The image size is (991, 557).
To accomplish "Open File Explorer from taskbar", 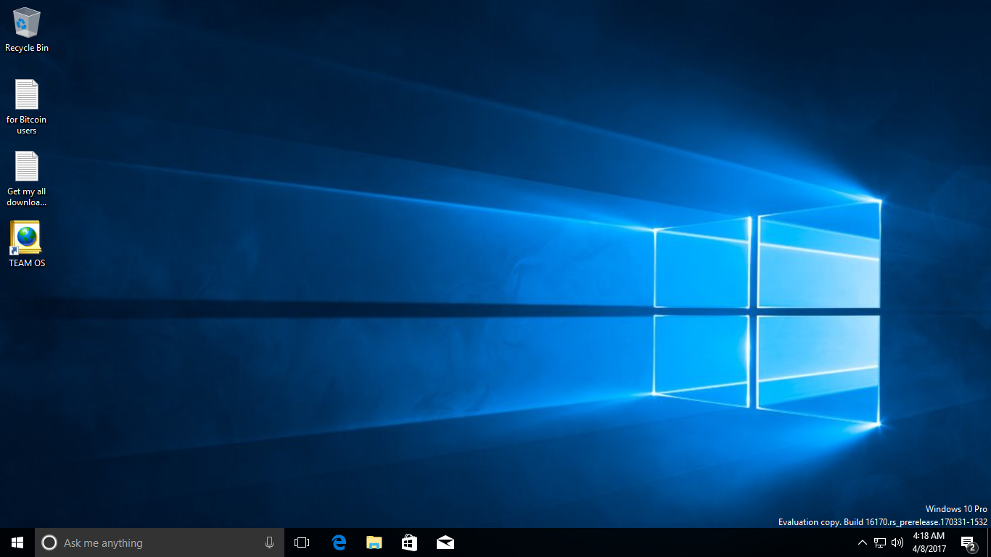I will click(x=374, y=542).
